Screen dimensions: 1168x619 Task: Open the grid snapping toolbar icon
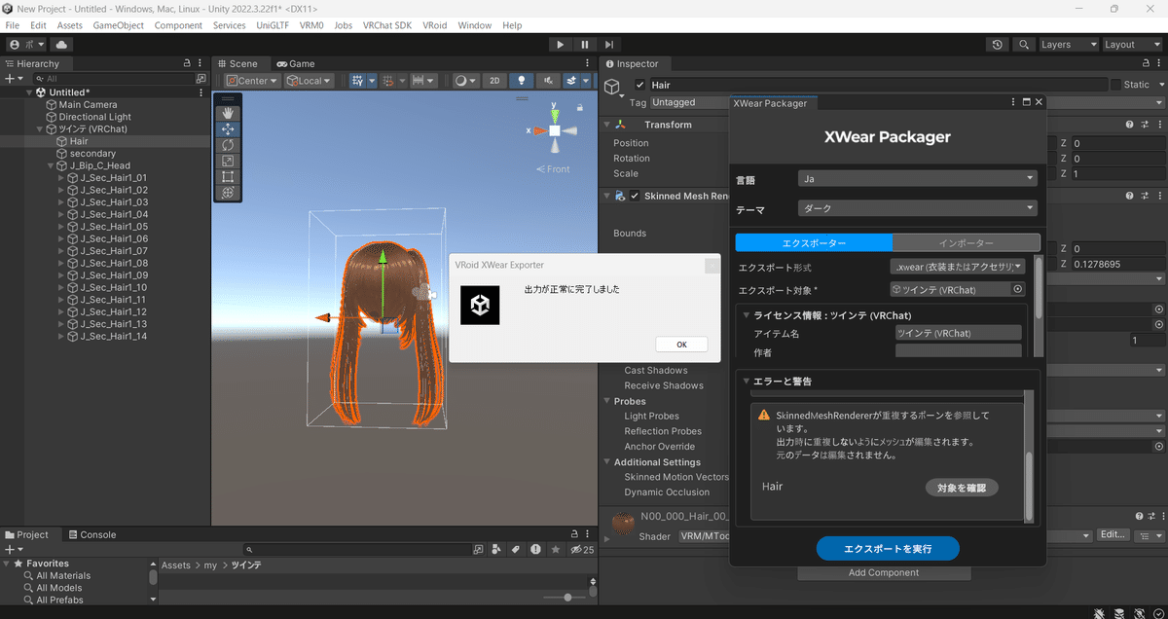359,81
